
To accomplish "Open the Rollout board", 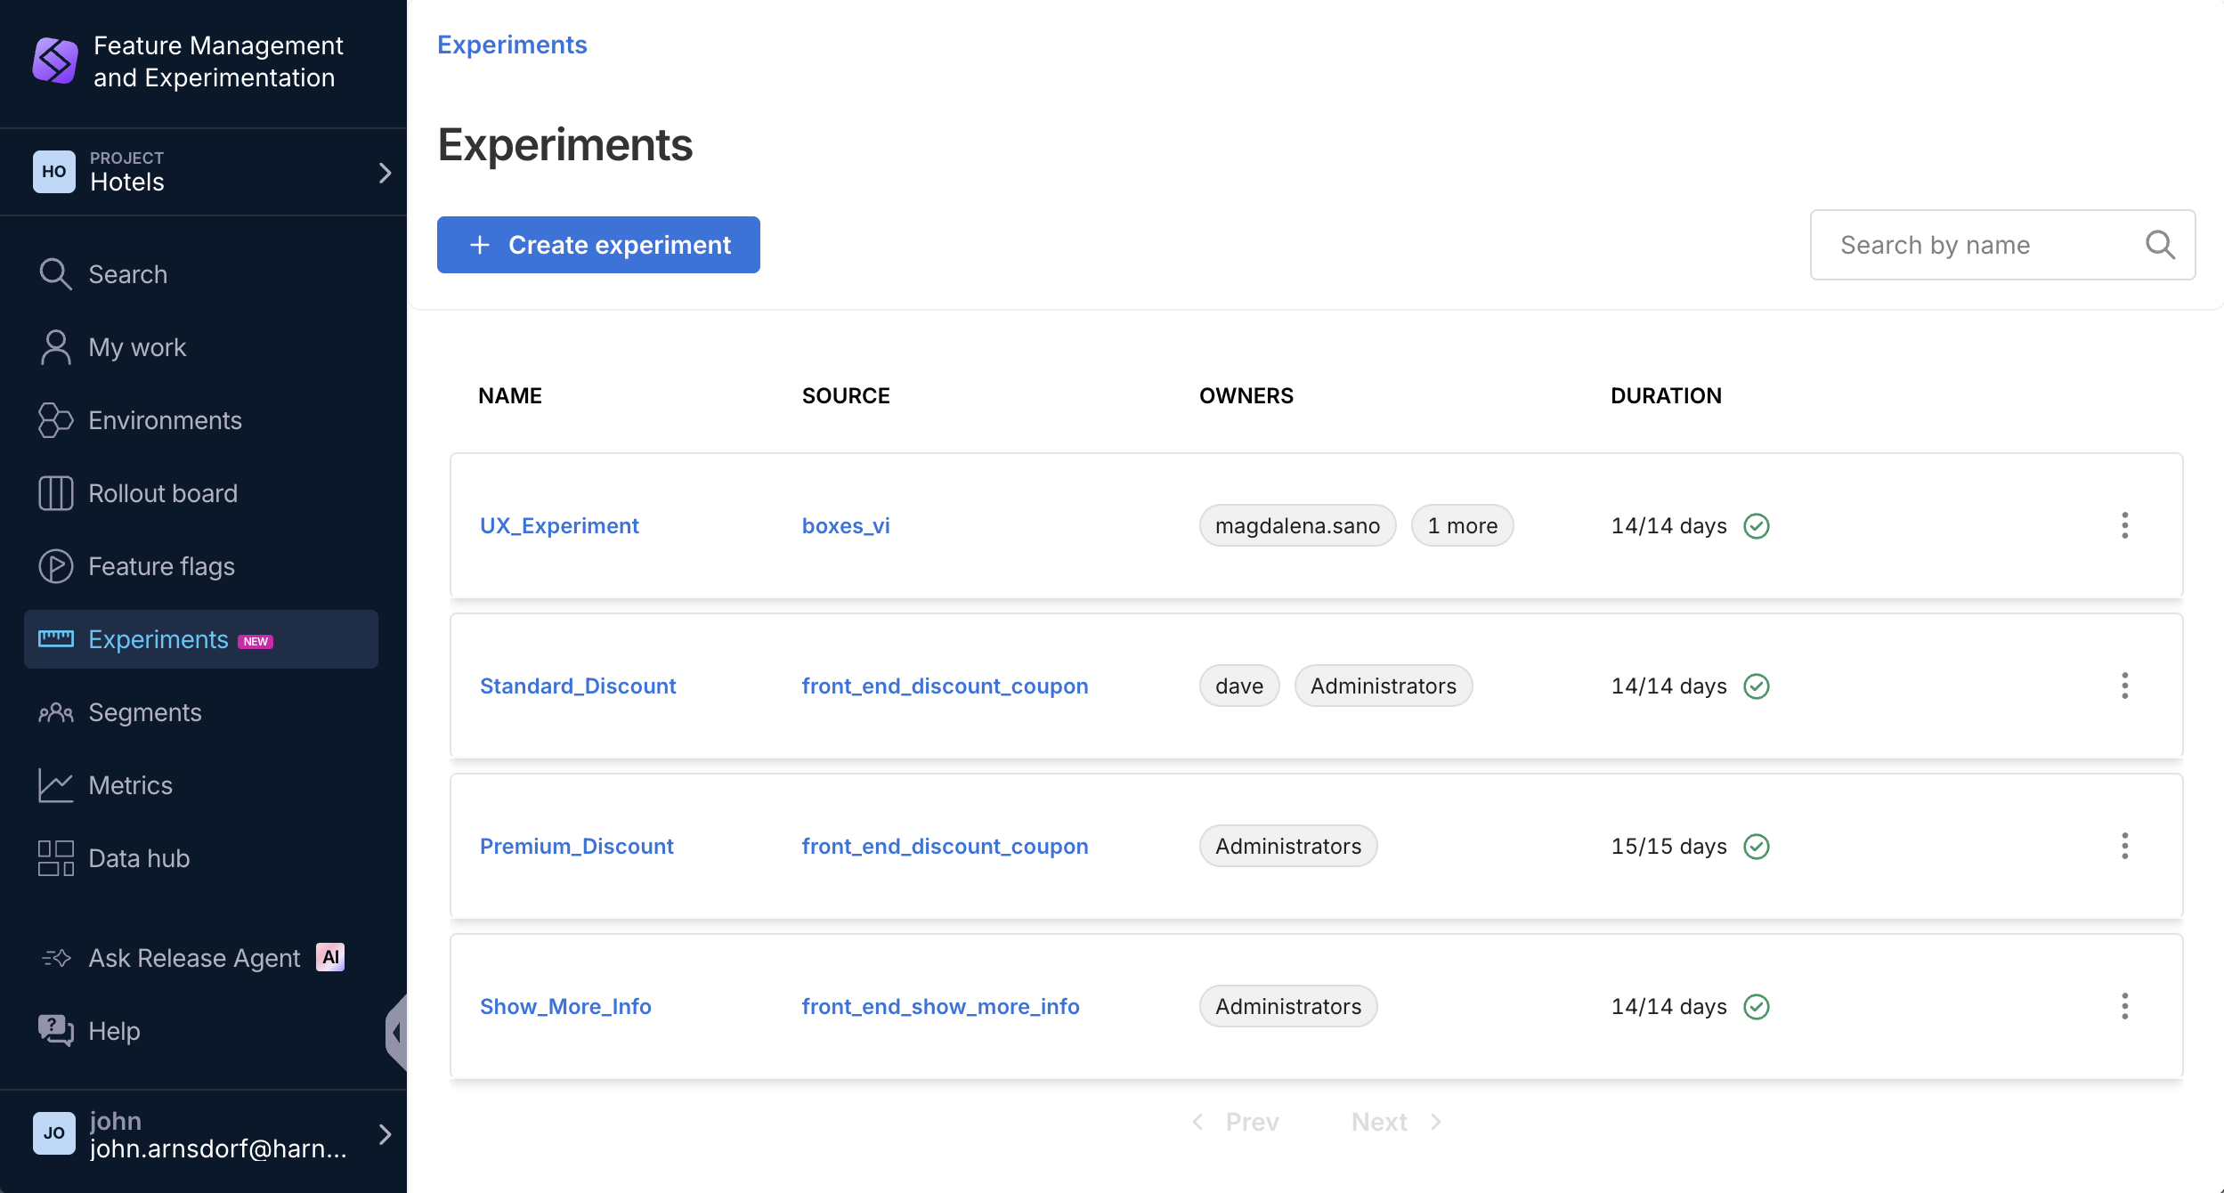I will tap(162, 492).
